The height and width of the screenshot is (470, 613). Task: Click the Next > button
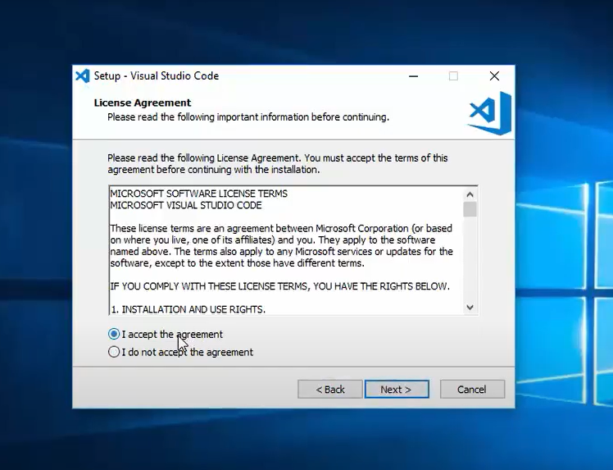coord(397,389)
